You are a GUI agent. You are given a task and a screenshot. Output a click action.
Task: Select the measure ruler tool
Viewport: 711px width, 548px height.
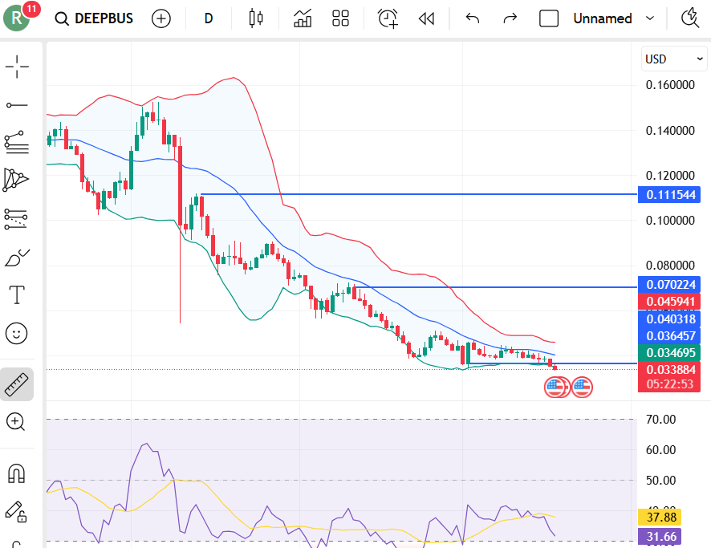pos(17,384)
